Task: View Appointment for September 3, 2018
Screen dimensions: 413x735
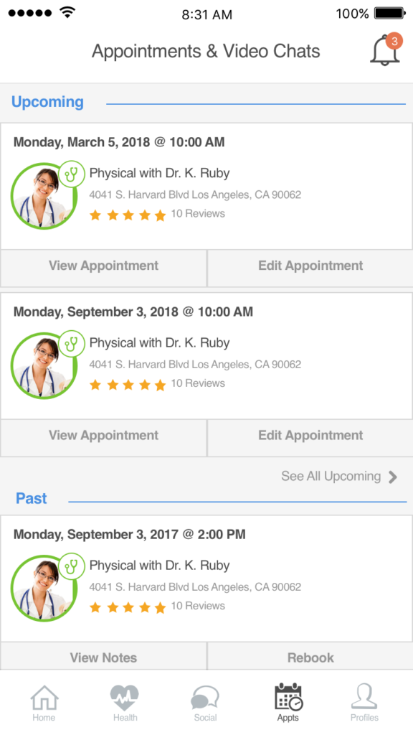Action: pos(103,436)
